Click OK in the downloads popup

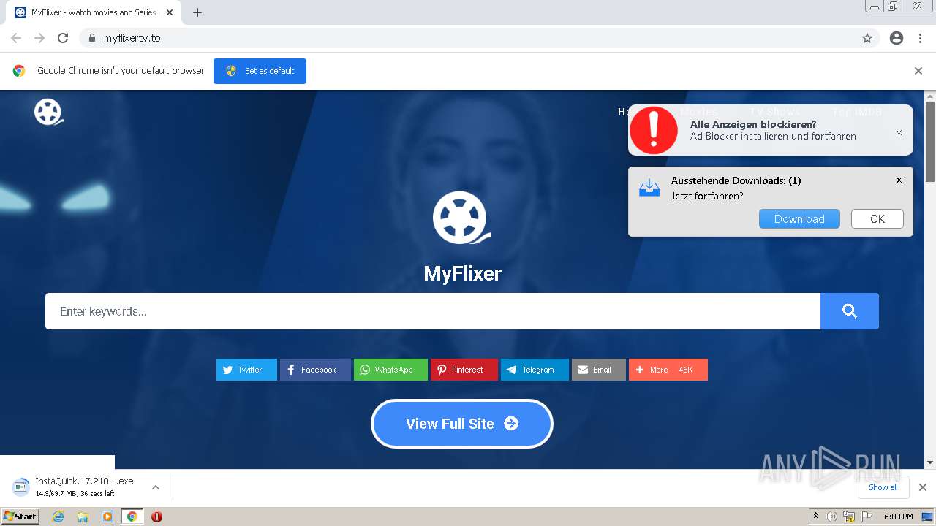(877, 219)
